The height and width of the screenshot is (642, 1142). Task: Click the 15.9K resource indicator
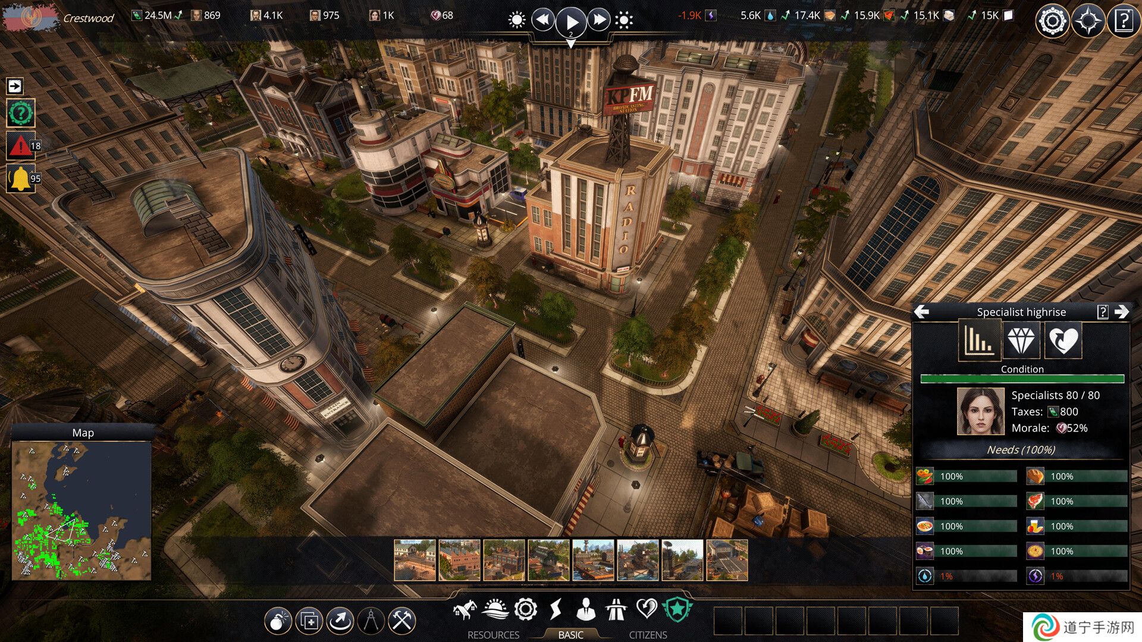[868, 15]
